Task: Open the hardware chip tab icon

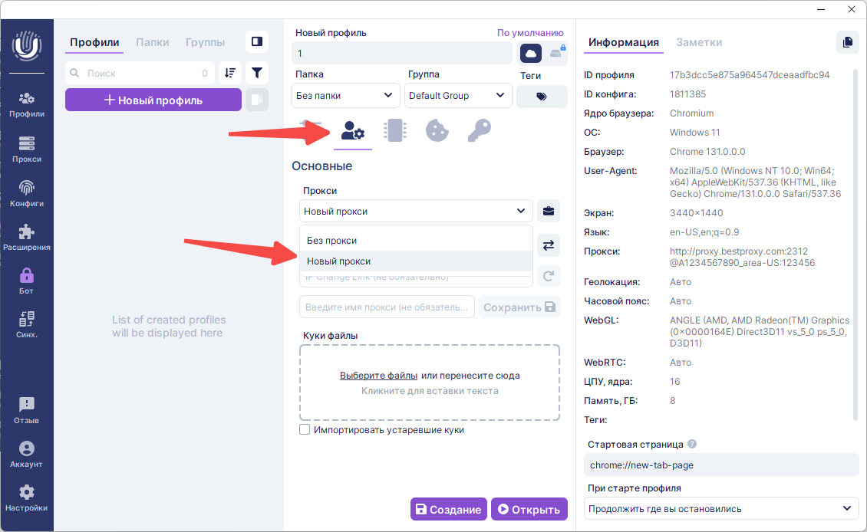Action: (x=395, y=131)
